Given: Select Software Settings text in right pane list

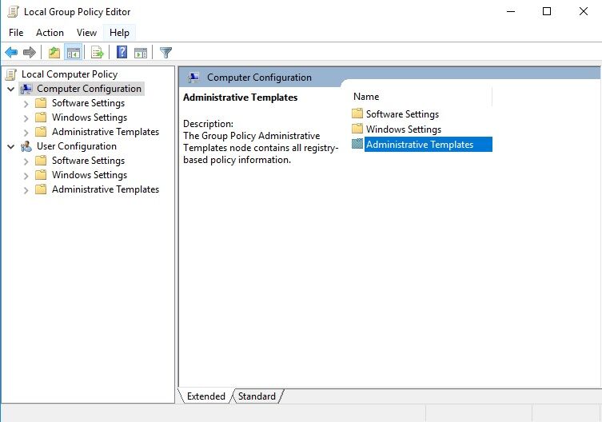Looking at the screenshot, I should [x=402, y=114].
